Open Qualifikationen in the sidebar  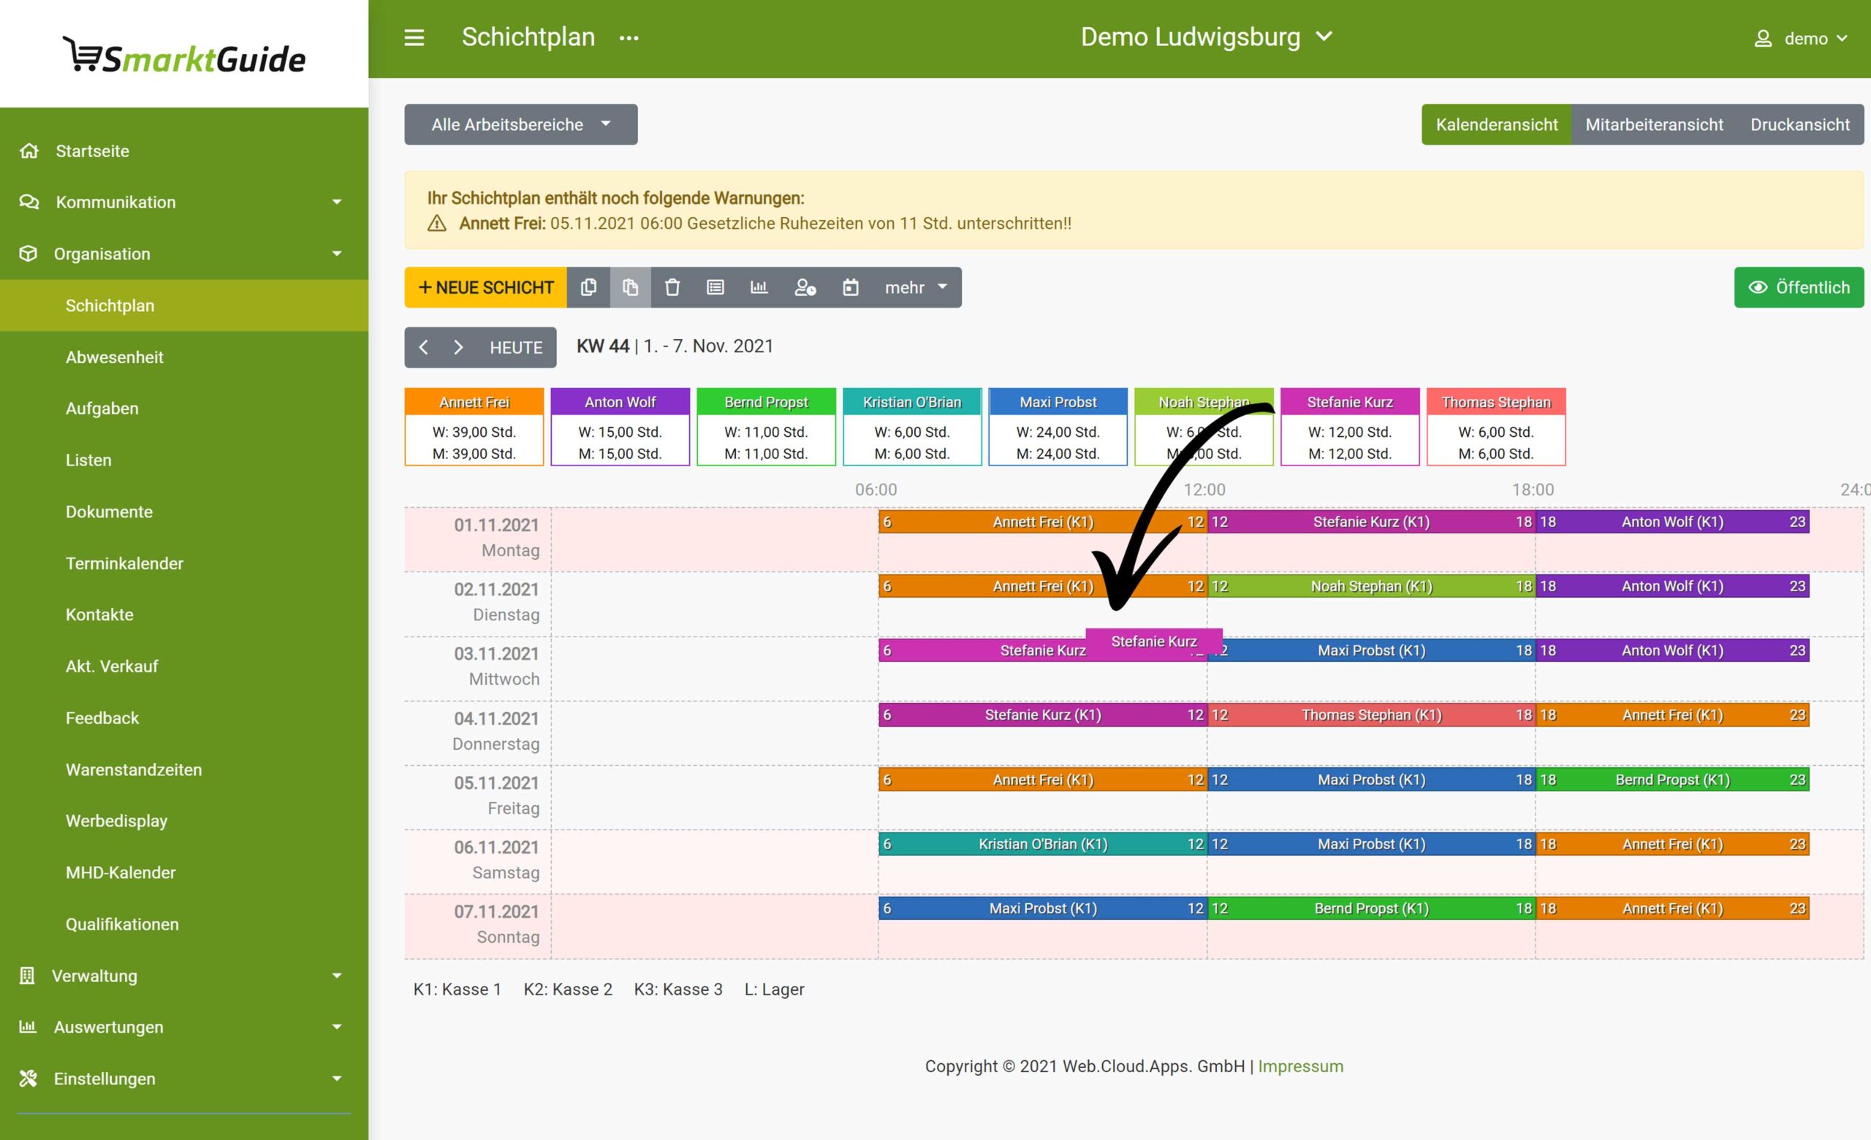click(x=183, y=924)
